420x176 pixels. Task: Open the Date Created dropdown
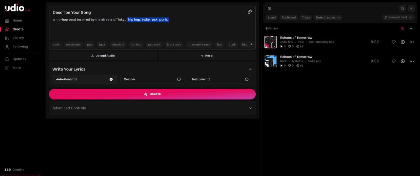point(328,17)
